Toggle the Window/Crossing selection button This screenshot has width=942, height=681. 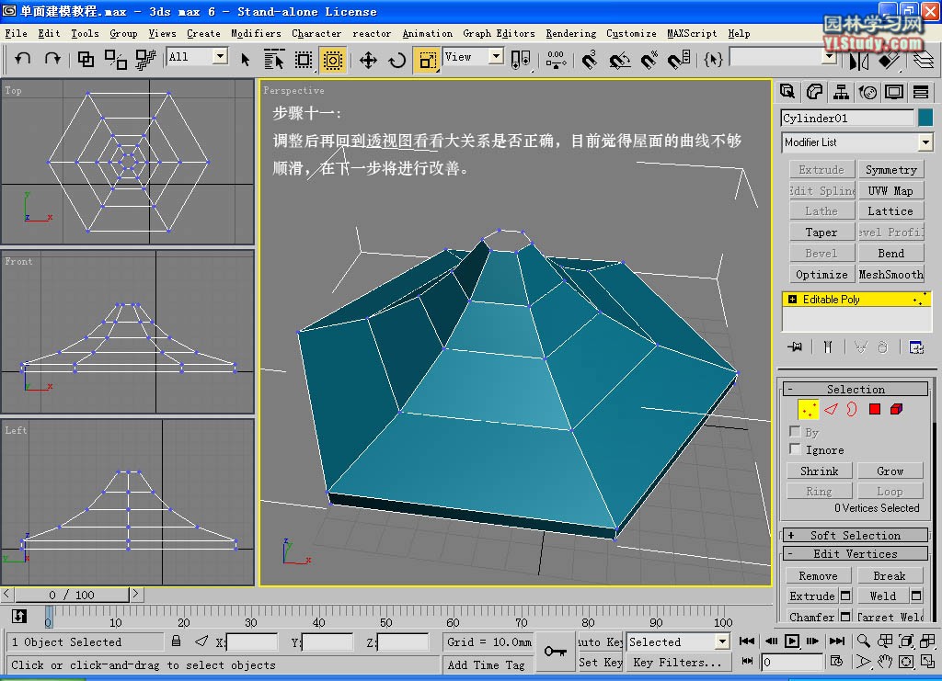(x=332, y=60)
